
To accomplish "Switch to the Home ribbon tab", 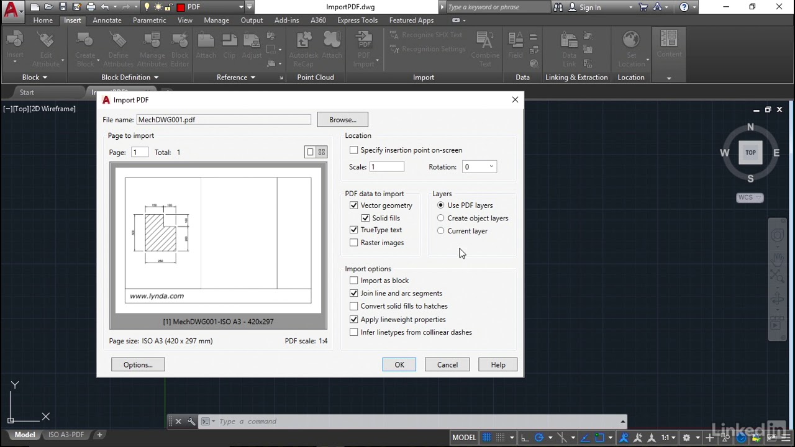I will coord(43,20).
